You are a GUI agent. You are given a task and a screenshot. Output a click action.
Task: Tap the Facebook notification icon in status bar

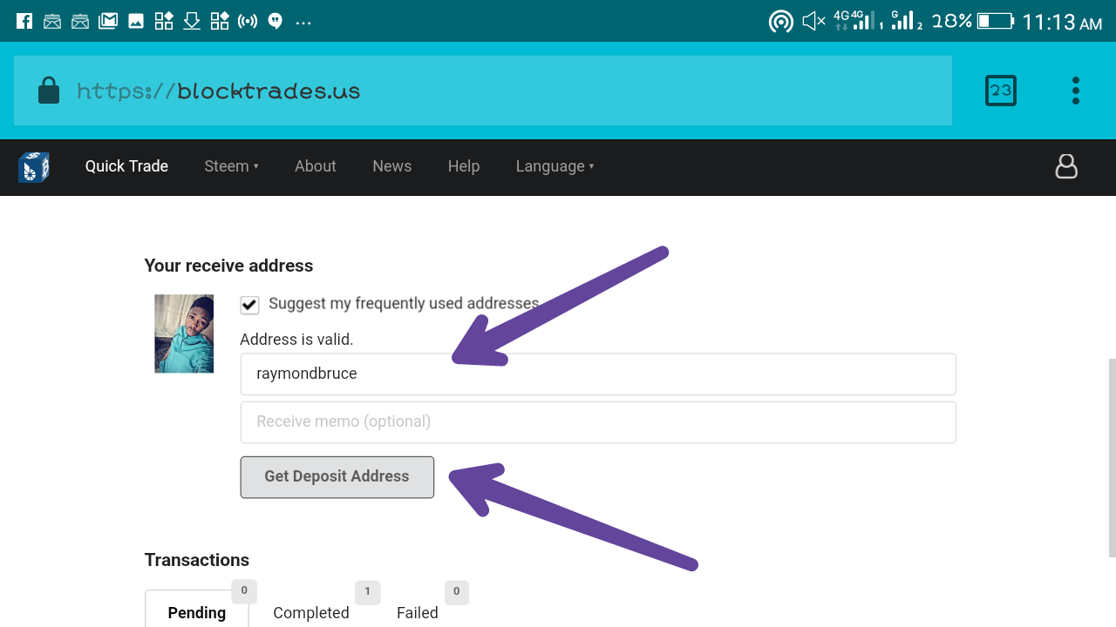click(x=24, y=21)
